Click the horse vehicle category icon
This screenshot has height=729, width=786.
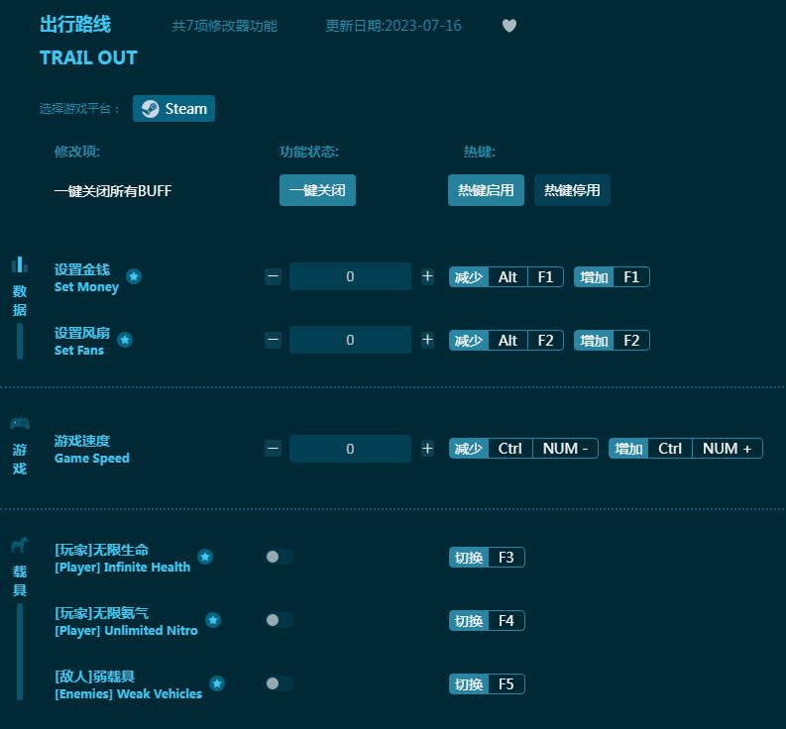pyautogui.click(x=20, y=545)
